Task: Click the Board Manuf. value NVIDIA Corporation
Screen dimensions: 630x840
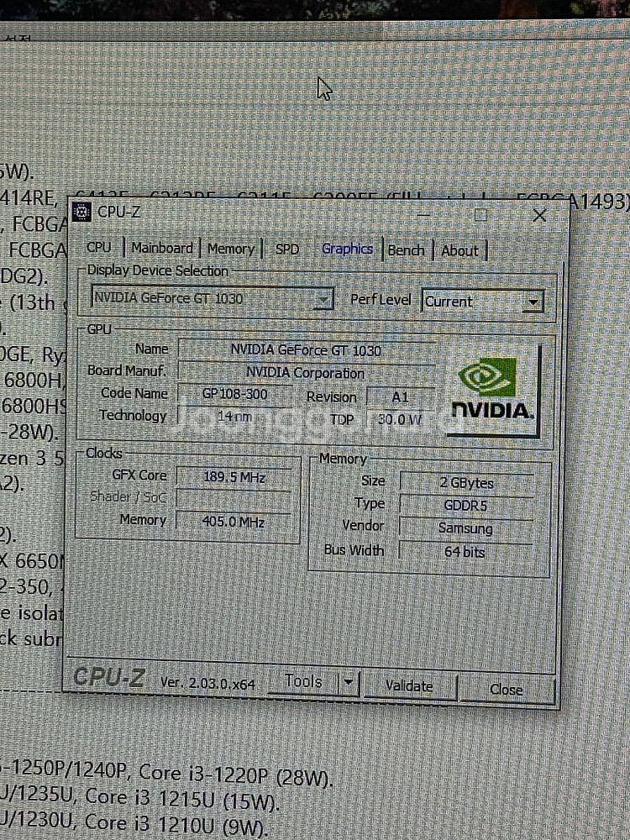Action: point(307,373)
